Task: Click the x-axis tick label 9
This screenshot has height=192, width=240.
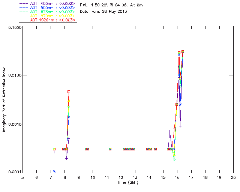Action: (x=79, y=177)
